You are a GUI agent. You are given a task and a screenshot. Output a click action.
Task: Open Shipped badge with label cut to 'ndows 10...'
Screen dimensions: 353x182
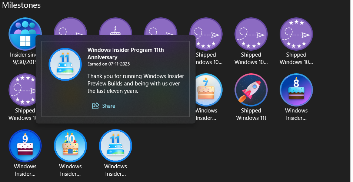(206, 34)
